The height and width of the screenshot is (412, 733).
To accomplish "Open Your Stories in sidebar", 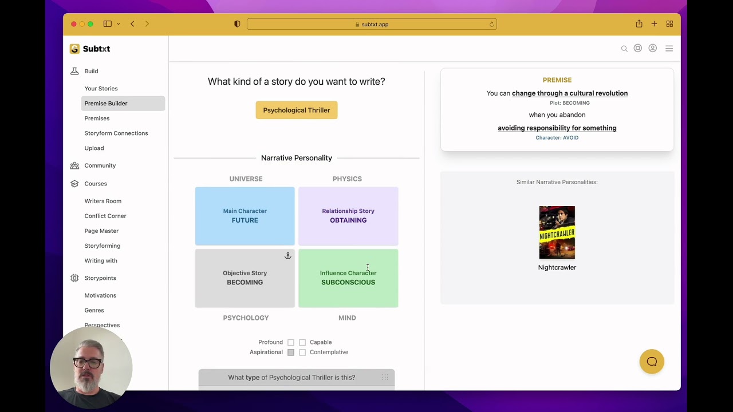I will (101, 89).
